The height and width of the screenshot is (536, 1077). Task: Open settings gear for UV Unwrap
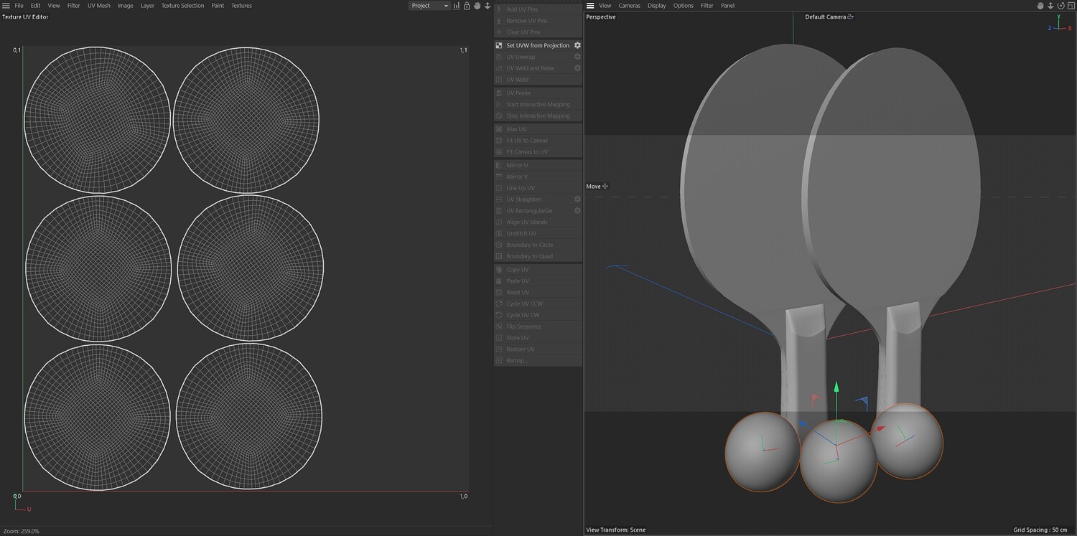(x=577, y=57)
